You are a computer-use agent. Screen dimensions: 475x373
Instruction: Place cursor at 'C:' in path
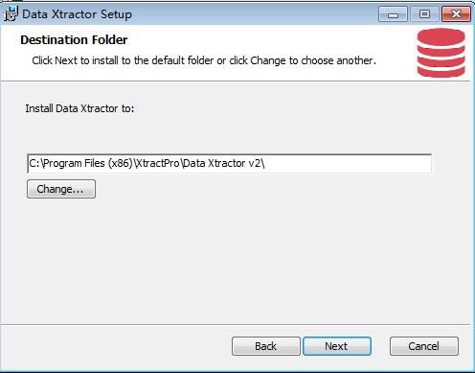click(x=34, y=163)
